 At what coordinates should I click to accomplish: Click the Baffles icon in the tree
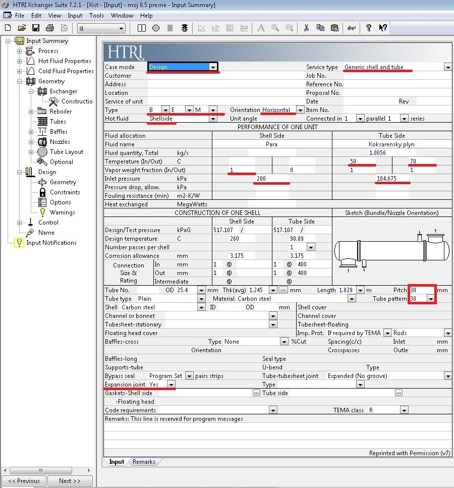pyautogui.click(x=42, y=132)
